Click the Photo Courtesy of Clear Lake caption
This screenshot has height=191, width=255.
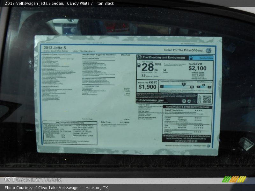tap(56, 188)
